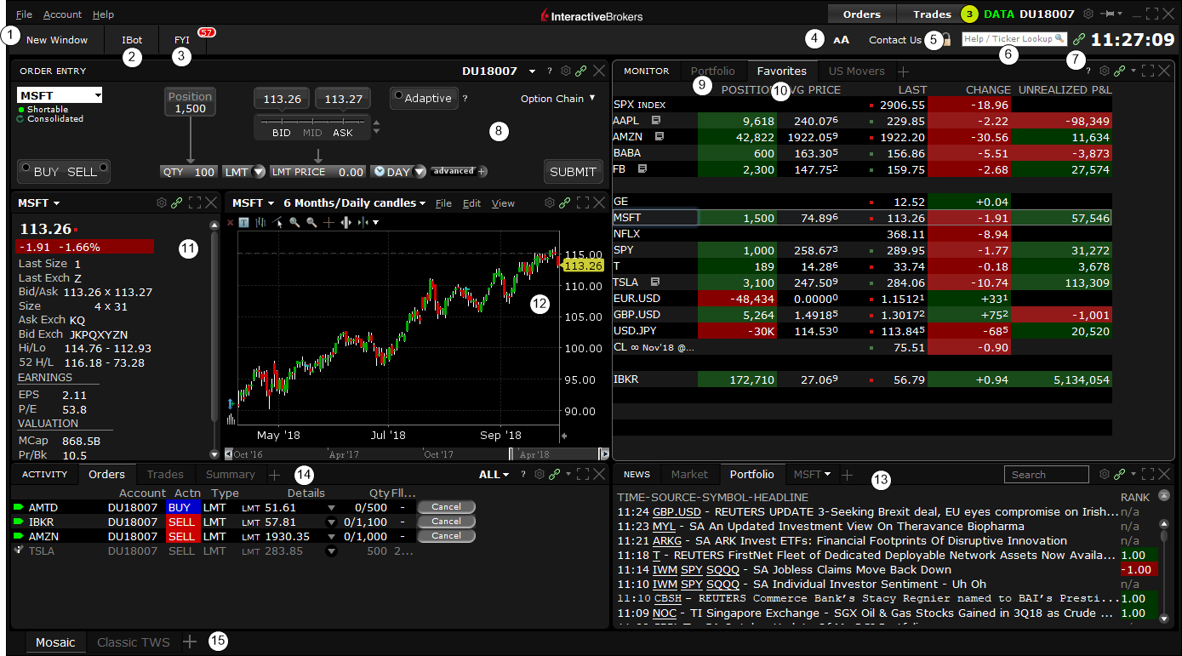Enable the crosshair tool in chart toolbar
Viewport: 1182px width, 656px height.
[328, 222]
